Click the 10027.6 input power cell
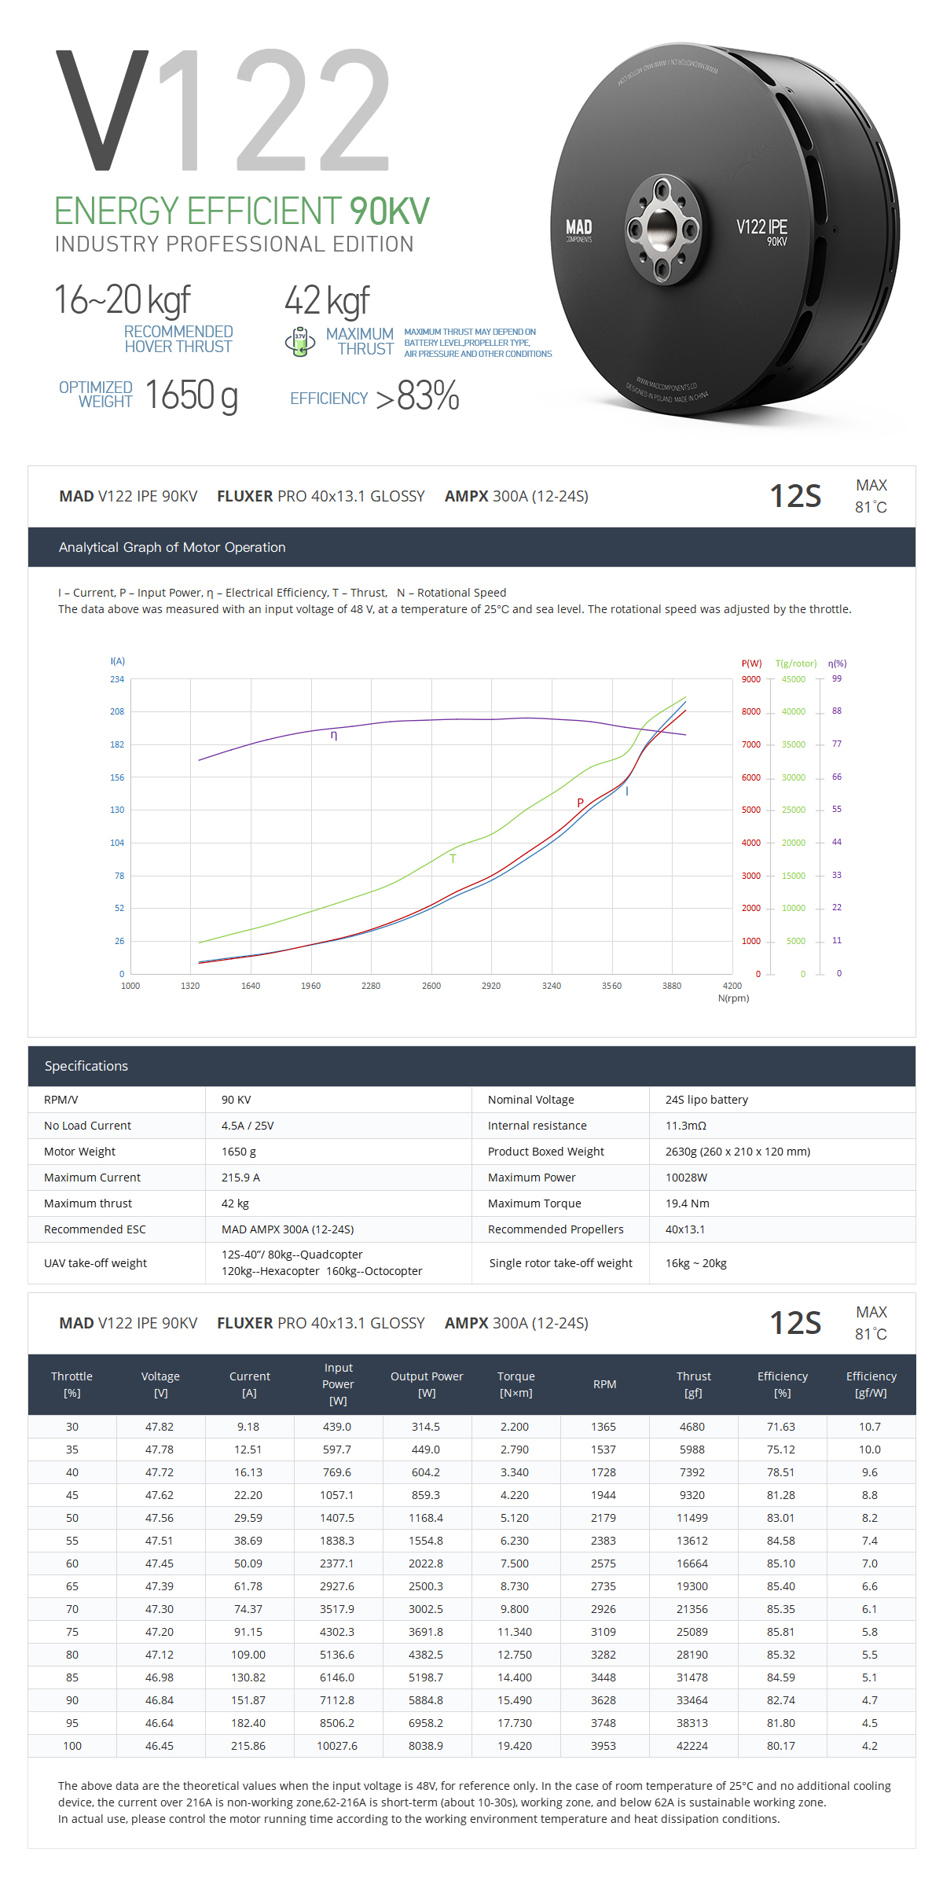 point(337,1746)
